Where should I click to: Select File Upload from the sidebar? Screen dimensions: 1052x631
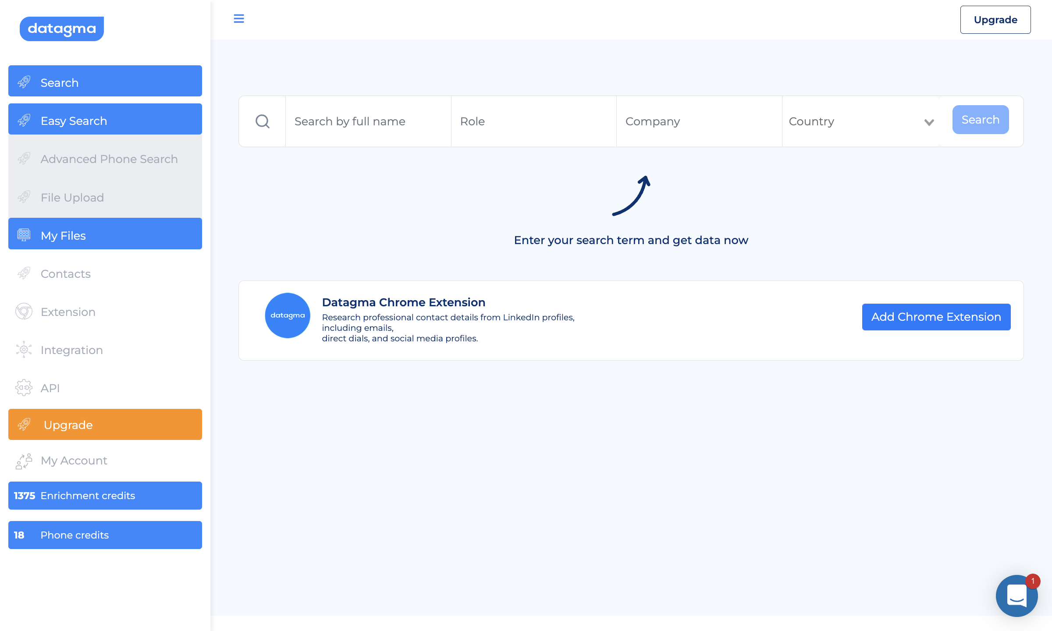72,197
